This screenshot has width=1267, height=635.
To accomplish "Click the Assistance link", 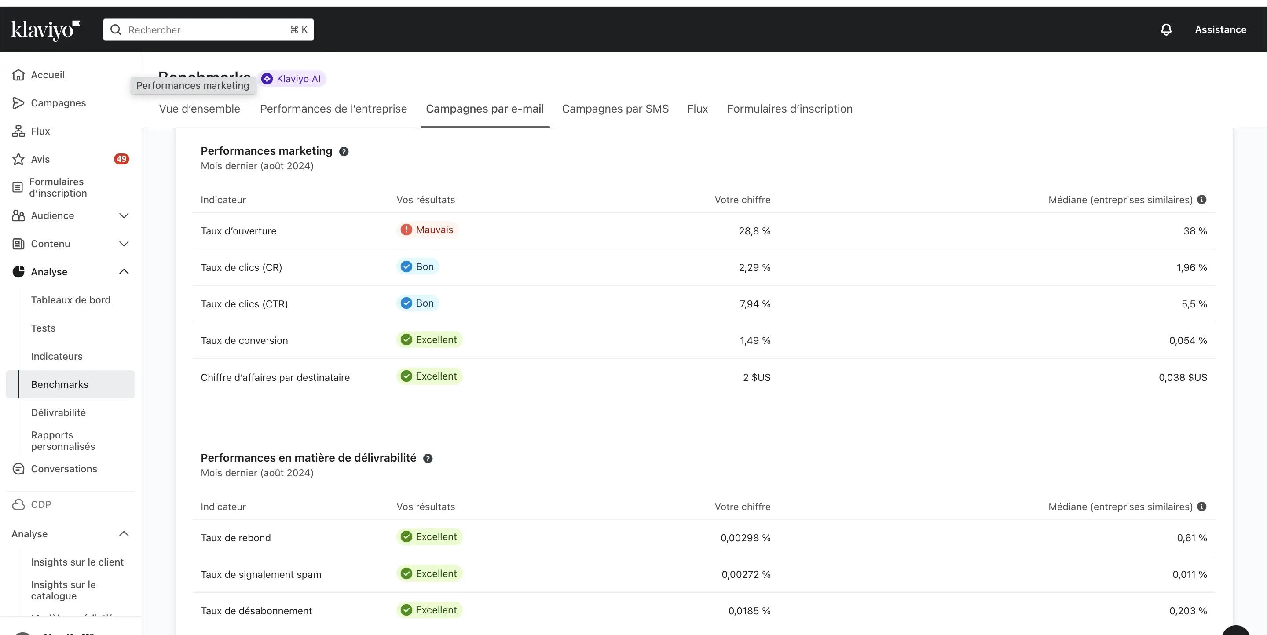I will 1220,29.
